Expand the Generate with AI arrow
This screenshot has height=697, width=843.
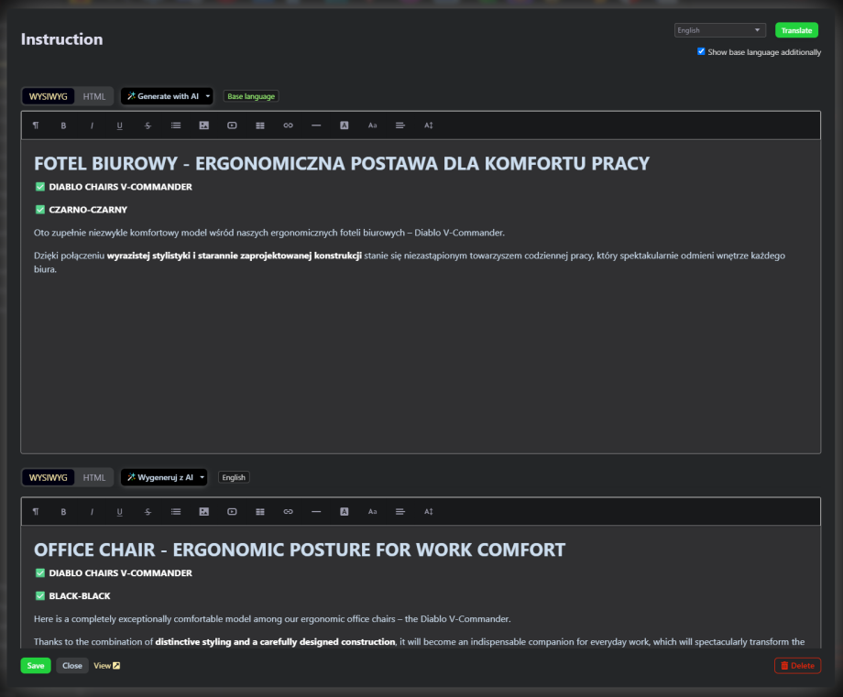(207, 96)
